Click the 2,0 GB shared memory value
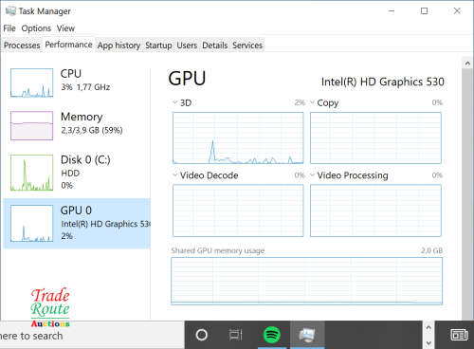Screen dimensions: 474x349 pos(431,250)
